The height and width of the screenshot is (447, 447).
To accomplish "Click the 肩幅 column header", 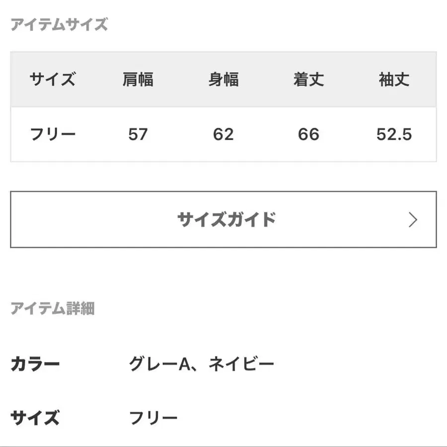I will click(138, 79).
